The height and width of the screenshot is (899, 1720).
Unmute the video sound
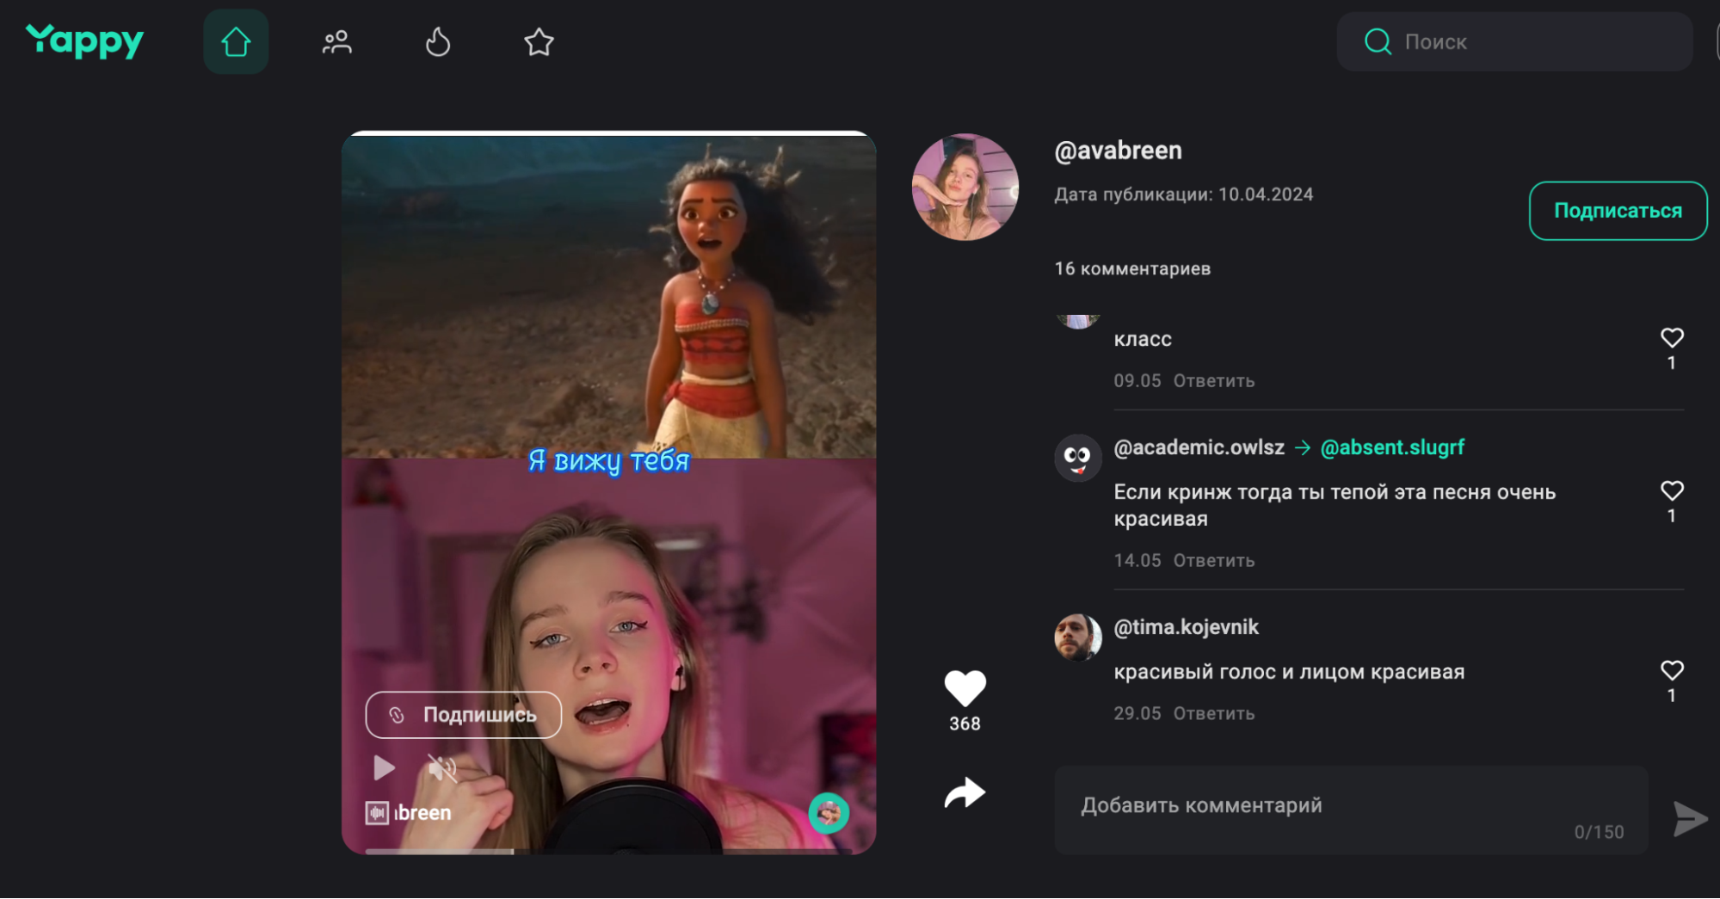[x=442, y=767]
